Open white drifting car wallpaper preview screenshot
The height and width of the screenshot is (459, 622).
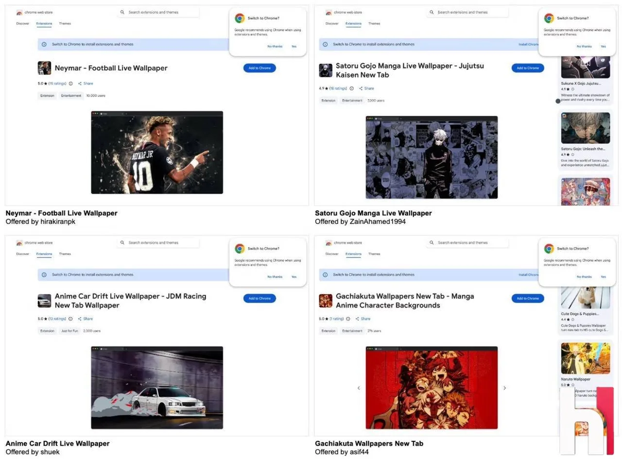click(x=157, y=388)
